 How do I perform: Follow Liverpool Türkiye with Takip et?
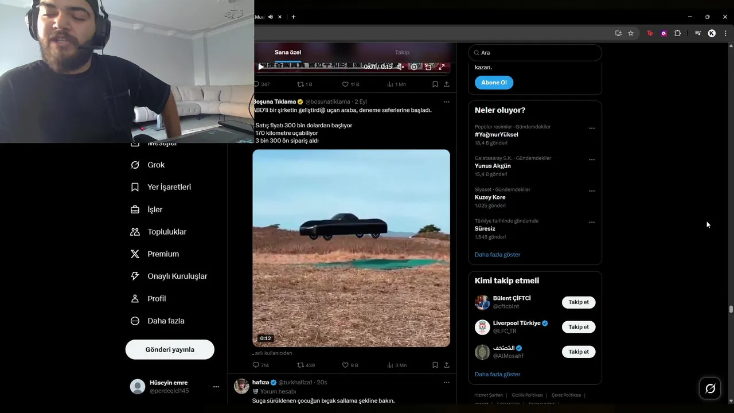tap(579, 327)
